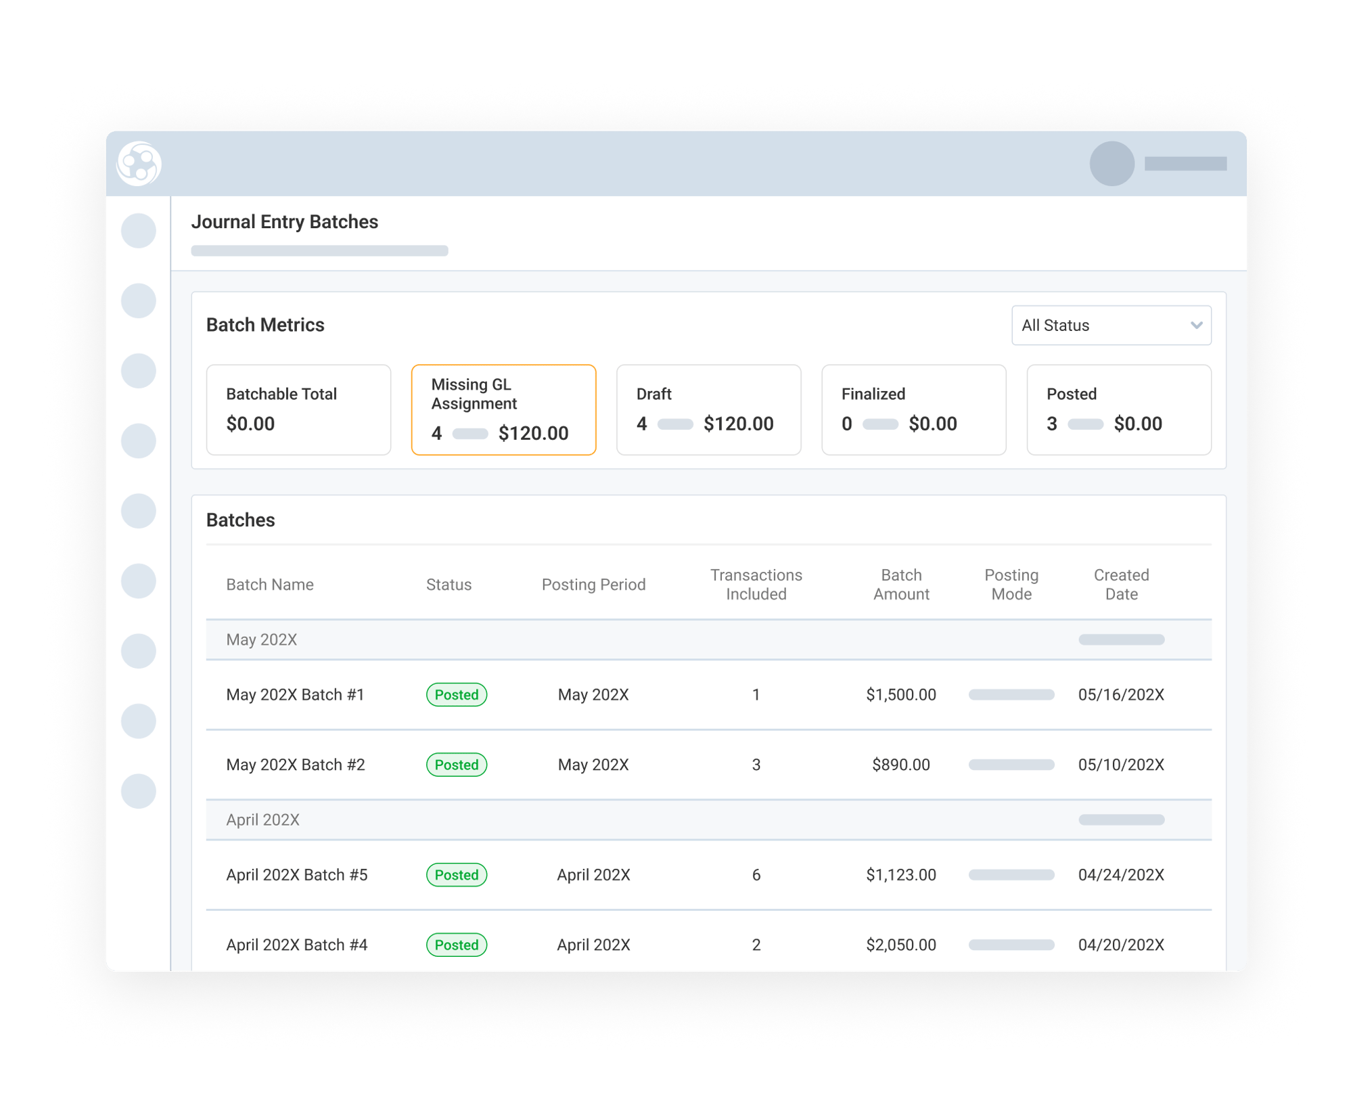Open April 202X Batch #4
Viewport: 1353px width, 1101px height.
[297, 945]
